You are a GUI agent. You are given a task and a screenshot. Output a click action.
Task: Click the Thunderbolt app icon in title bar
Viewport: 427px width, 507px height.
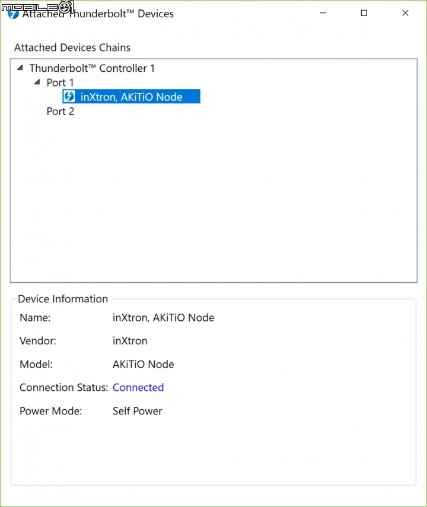tap(13, 14)
